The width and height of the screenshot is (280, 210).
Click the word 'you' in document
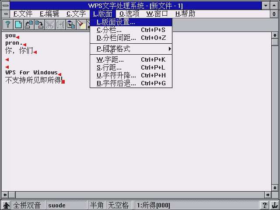tap(10, 35)
